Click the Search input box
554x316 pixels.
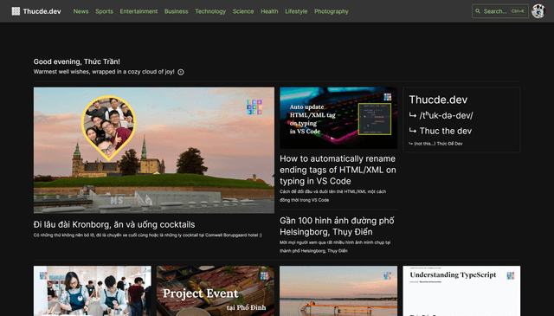[500, 11]
